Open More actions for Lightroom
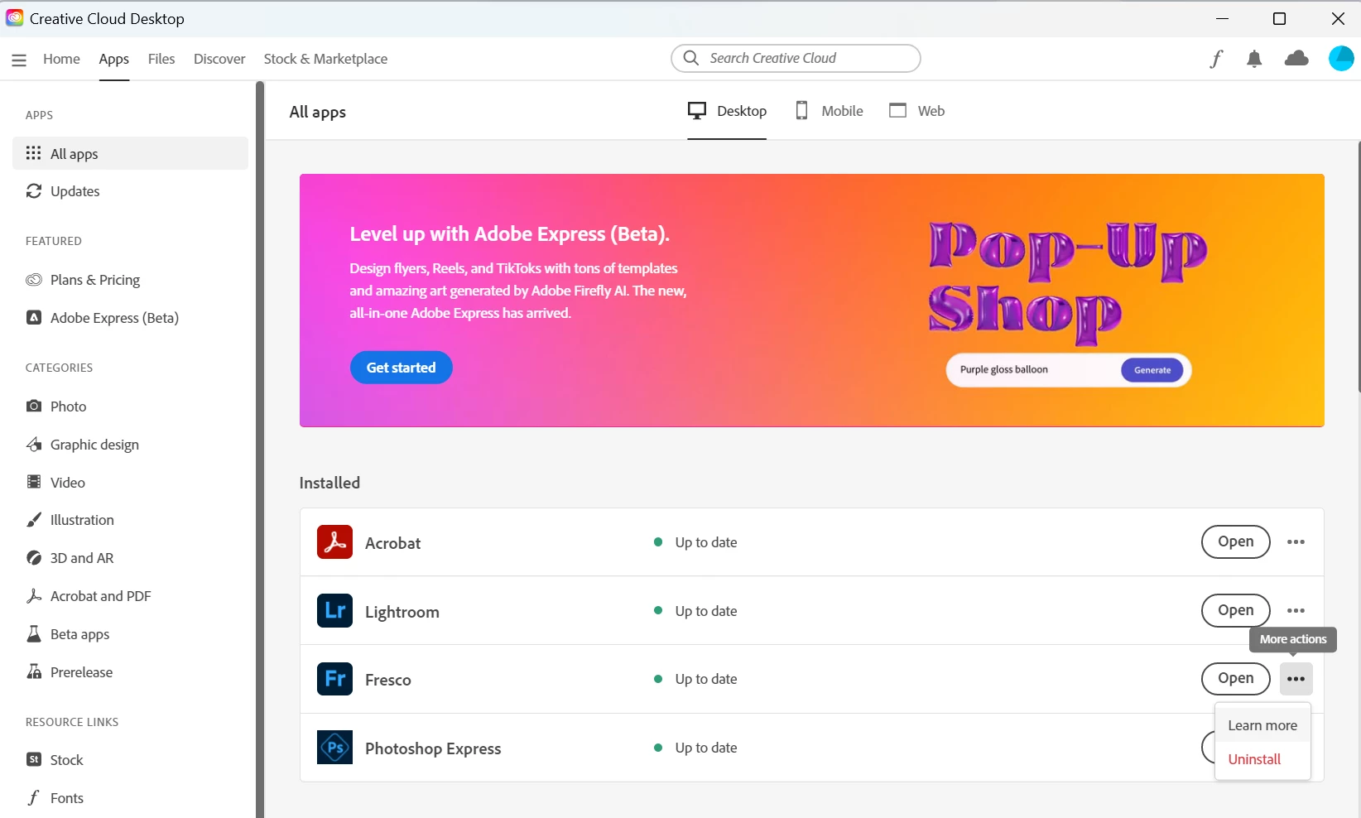This screenshot has height=818, width=1361. click(1296, 611)
